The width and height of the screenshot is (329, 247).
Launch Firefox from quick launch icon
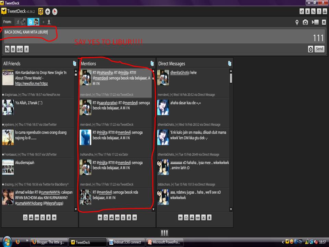17,242
